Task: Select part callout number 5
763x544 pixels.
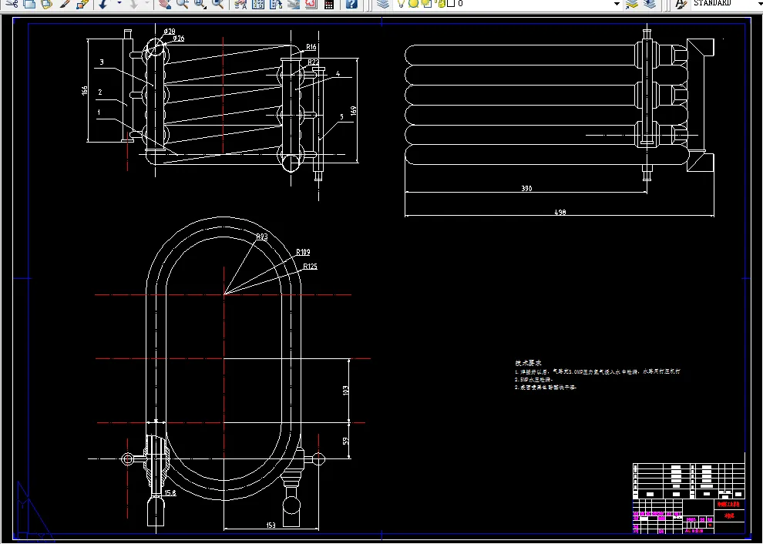Action: 341,117
